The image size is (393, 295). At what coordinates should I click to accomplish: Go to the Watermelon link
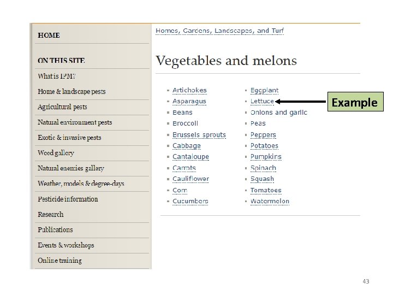click(270, 201)
